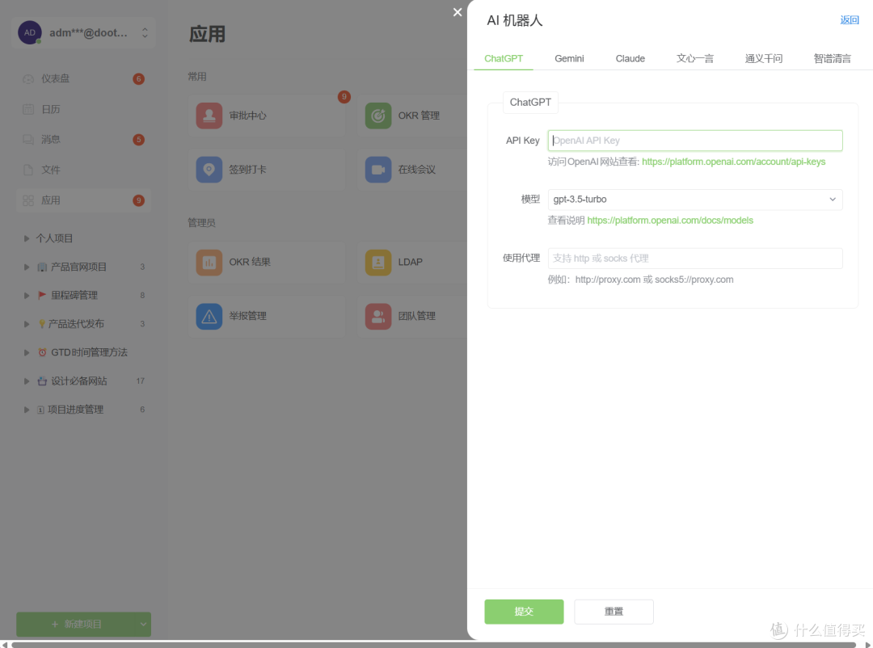The image size is (873, 648).
Task: Open the LDAP app icon
Action: point(378,263)
